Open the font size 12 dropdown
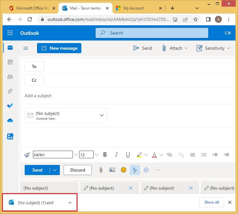This screenshot has width=238, height=214. [x=97, y=155]
